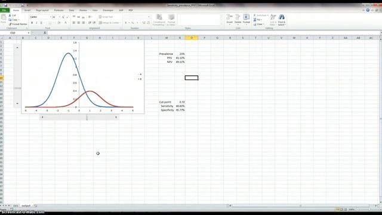This screenshot has width=382, height=215.
Task: Select the Sensitivity label cell
Action: click(167, 106)
